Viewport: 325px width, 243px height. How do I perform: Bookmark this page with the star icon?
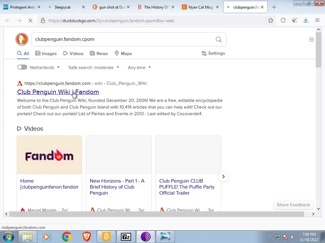coord(270,20)
